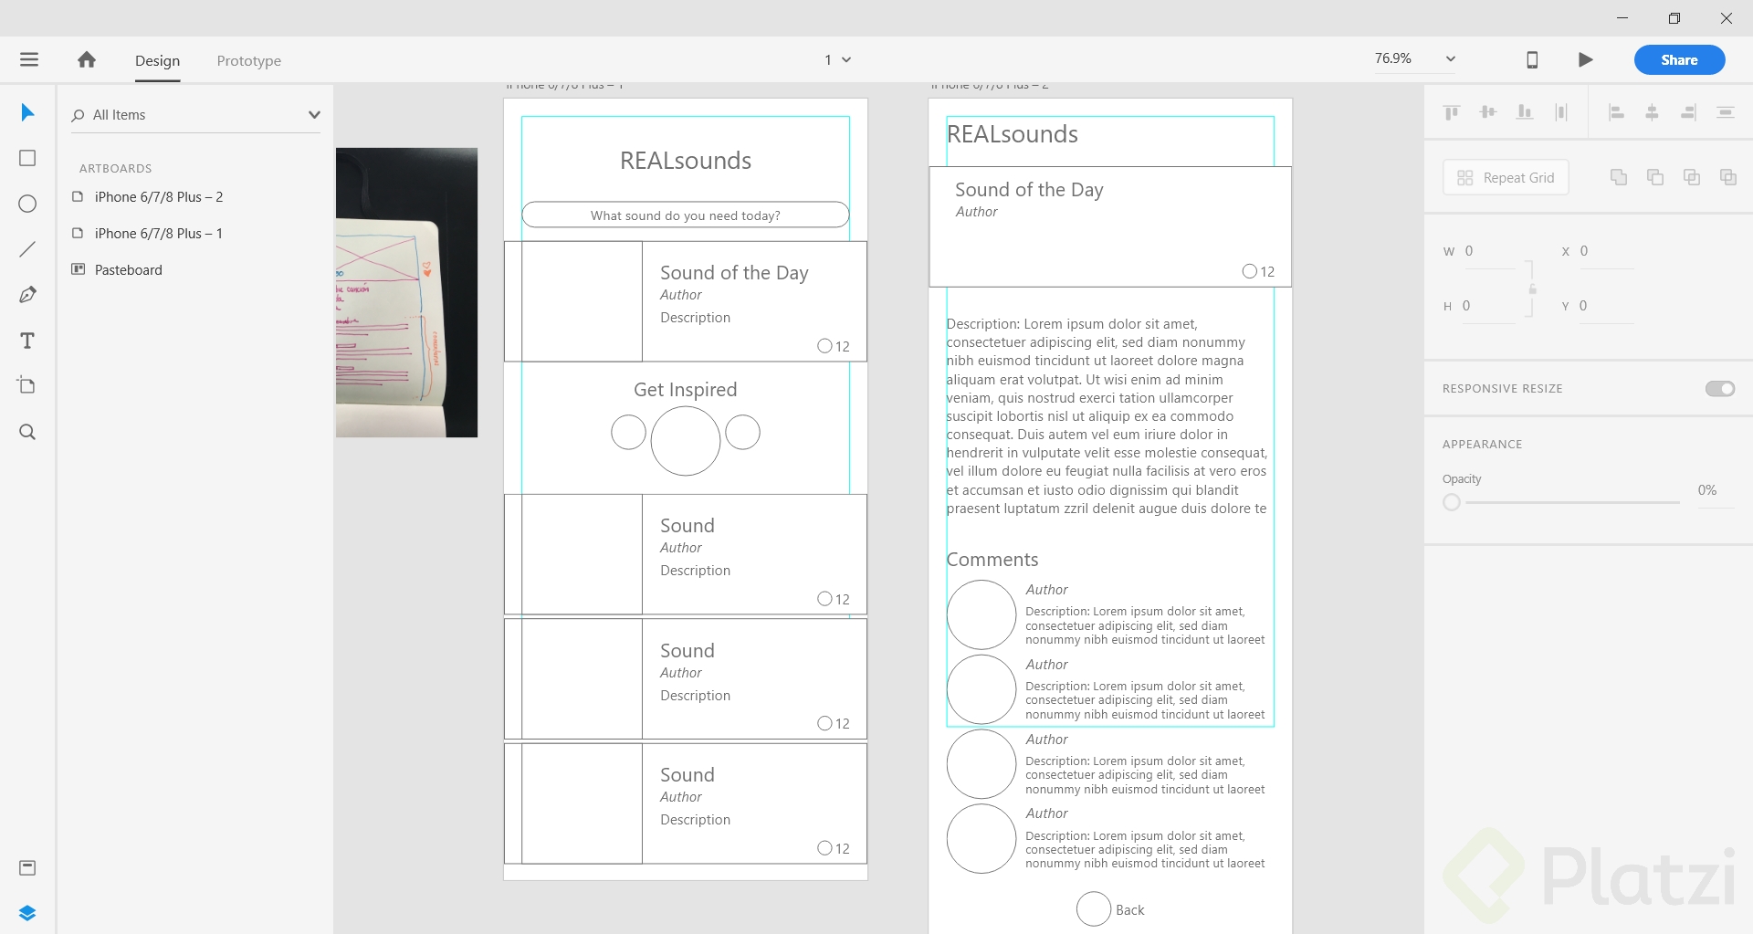Screen dimensions: 1753x934
Task: Click the Add boolean operation icon
Action: 1619,177
